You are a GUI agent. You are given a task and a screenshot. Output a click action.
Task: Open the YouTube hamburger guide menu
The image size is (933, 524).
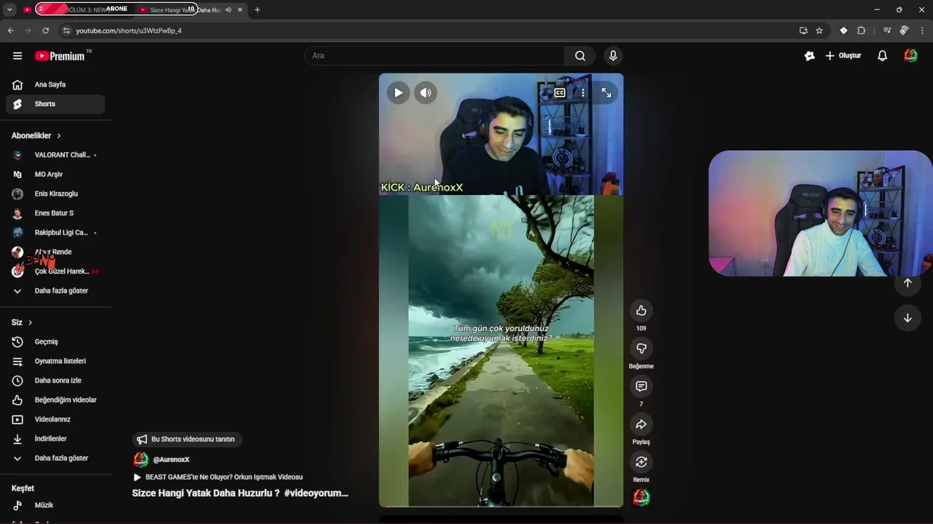[x=17, y=55]
